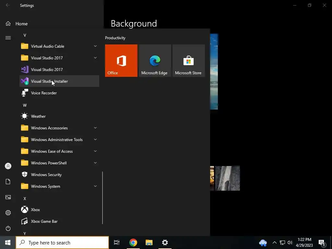
Task: Launch Visual Studio 2017 purple app icon
Action: coord(25,69)
